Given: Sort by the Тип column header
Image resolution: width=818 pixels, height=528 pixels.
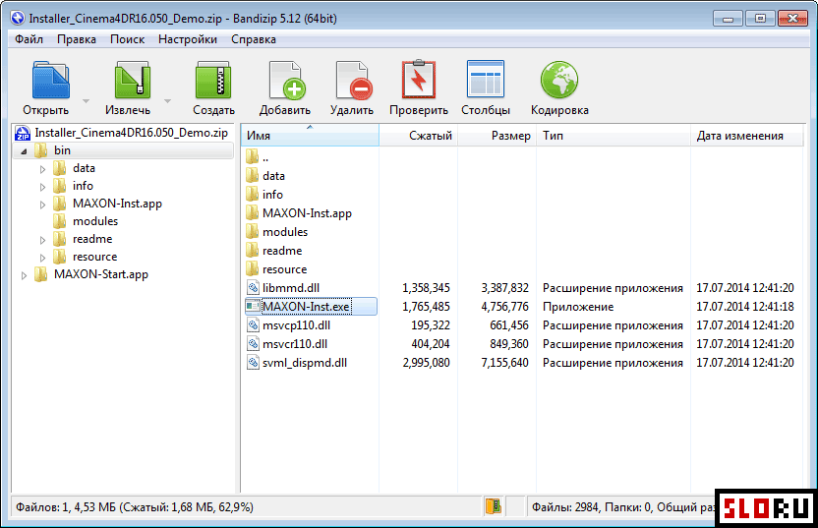Looking at the screenshot, I should pyautogui.click(x=613, y=136).
